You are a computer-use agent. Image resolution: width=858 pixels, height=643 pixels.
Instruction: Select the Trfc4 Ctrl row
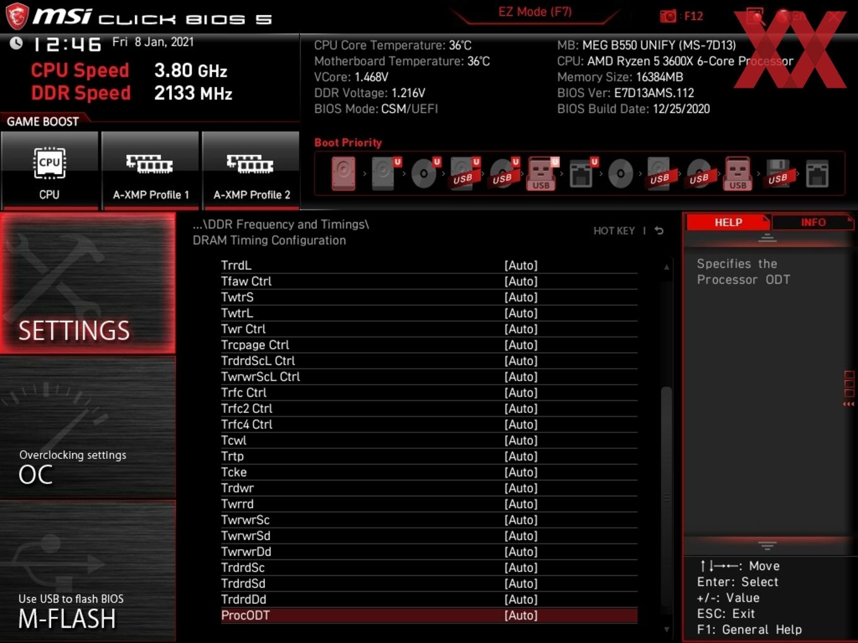coord(429,424)
